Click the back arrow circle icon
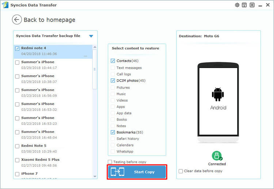 tap(17, 20)
